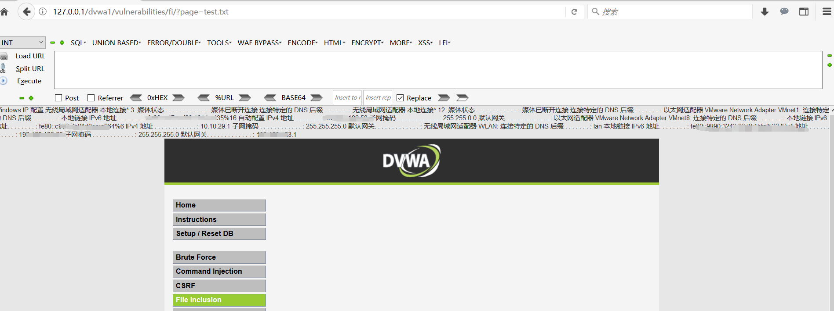Click the right arrow after %URL

tap(245, 98)
